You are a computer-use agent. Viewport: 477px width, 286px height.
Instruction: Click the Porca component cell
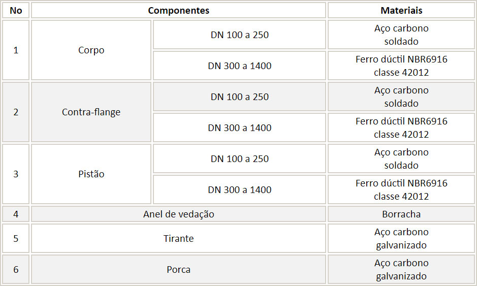tap(179, 270)
